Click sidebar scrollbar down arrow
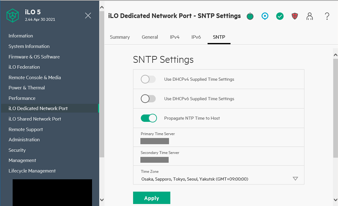 (102, 200)
